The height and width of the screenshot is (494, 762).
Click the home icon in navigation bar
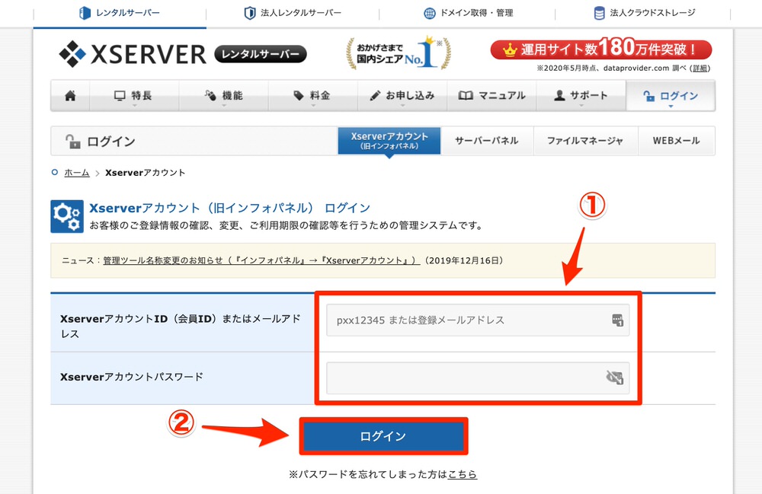(x=70, y=96)
